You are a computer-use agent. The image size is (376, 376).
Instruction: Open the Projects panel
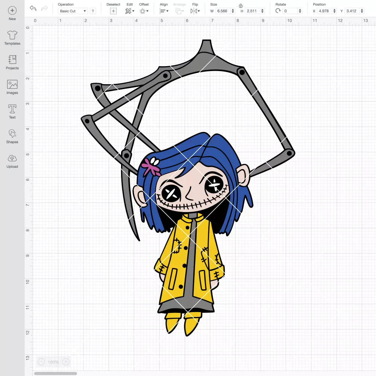12,62
